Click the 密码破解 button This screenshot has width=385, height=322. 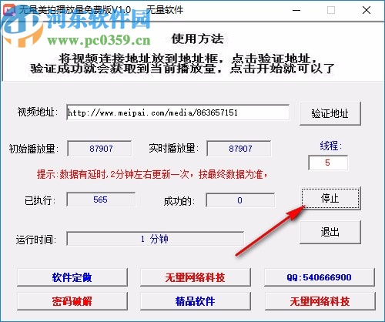tap(72, 301)
